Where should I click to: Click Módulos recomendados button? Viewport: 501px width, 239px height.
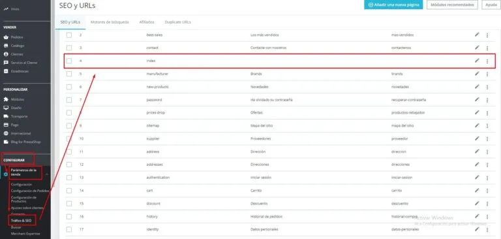(x=452, y=5)
